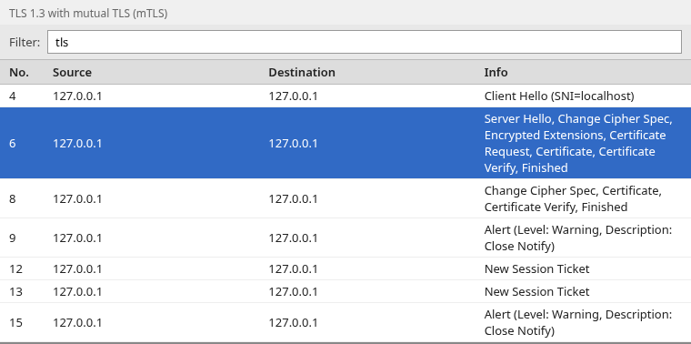The image size is (691, 344).
Task: Select packet 8 Change Cipher Spec info
Action: coord(573,198)
